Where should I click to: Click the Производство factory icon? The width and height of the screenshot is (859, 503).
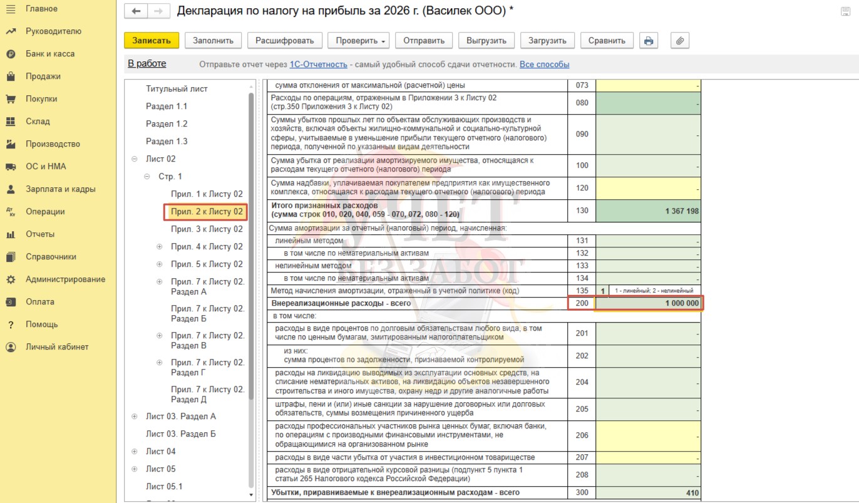(x=10, y=144)
